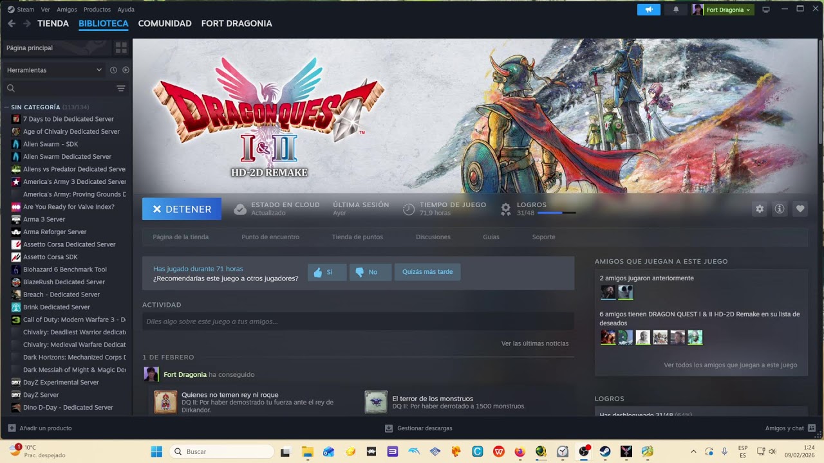Select the BIBLIOTECA tab
This screenshot has width=824, height=463.
click(x=104, y=23)
